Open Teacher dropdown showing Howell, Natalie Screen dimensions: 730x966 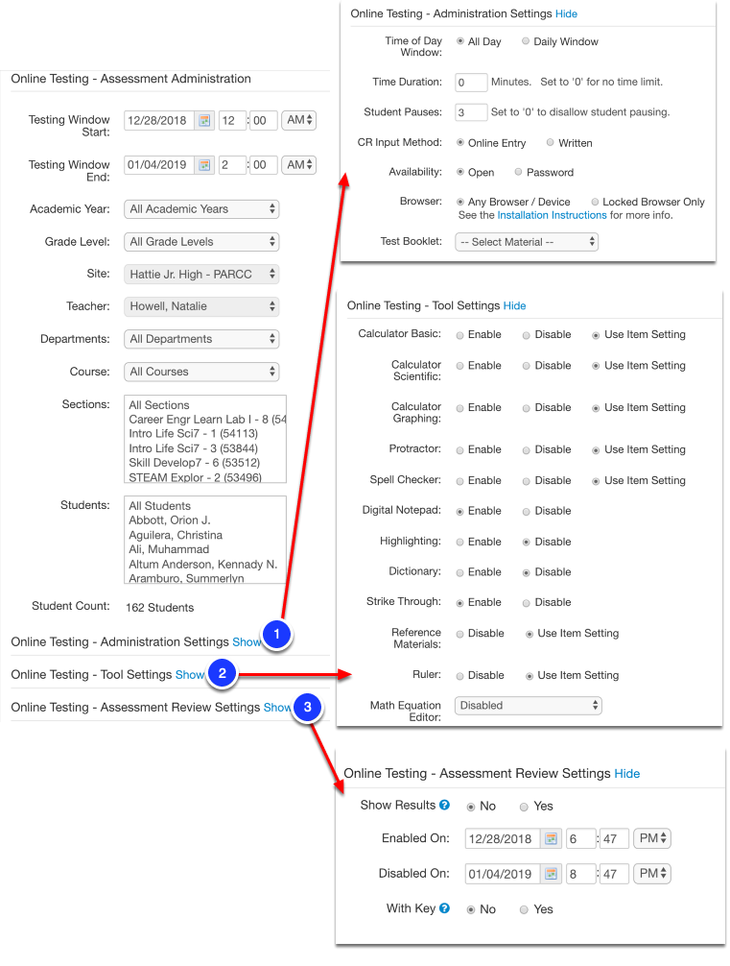(x=201, y=306)
